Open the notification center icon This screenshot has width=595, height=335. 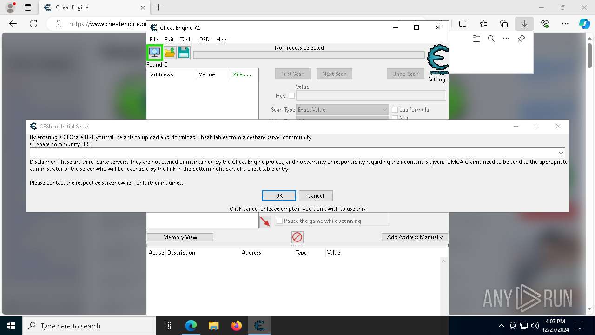tap(580, 326)
